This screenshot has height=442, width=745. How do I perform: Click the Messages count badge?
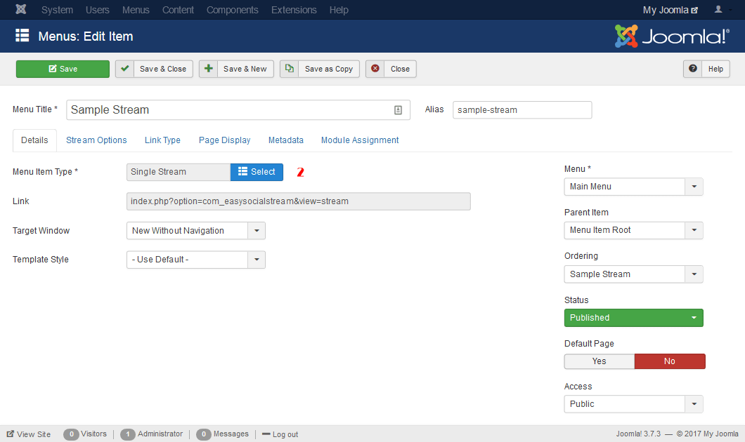coord(203,434)
